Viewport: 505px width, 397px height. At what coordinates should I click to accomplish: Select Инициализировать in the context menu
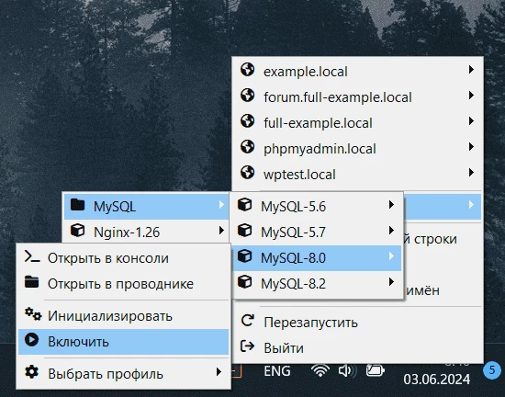(123, 316)
